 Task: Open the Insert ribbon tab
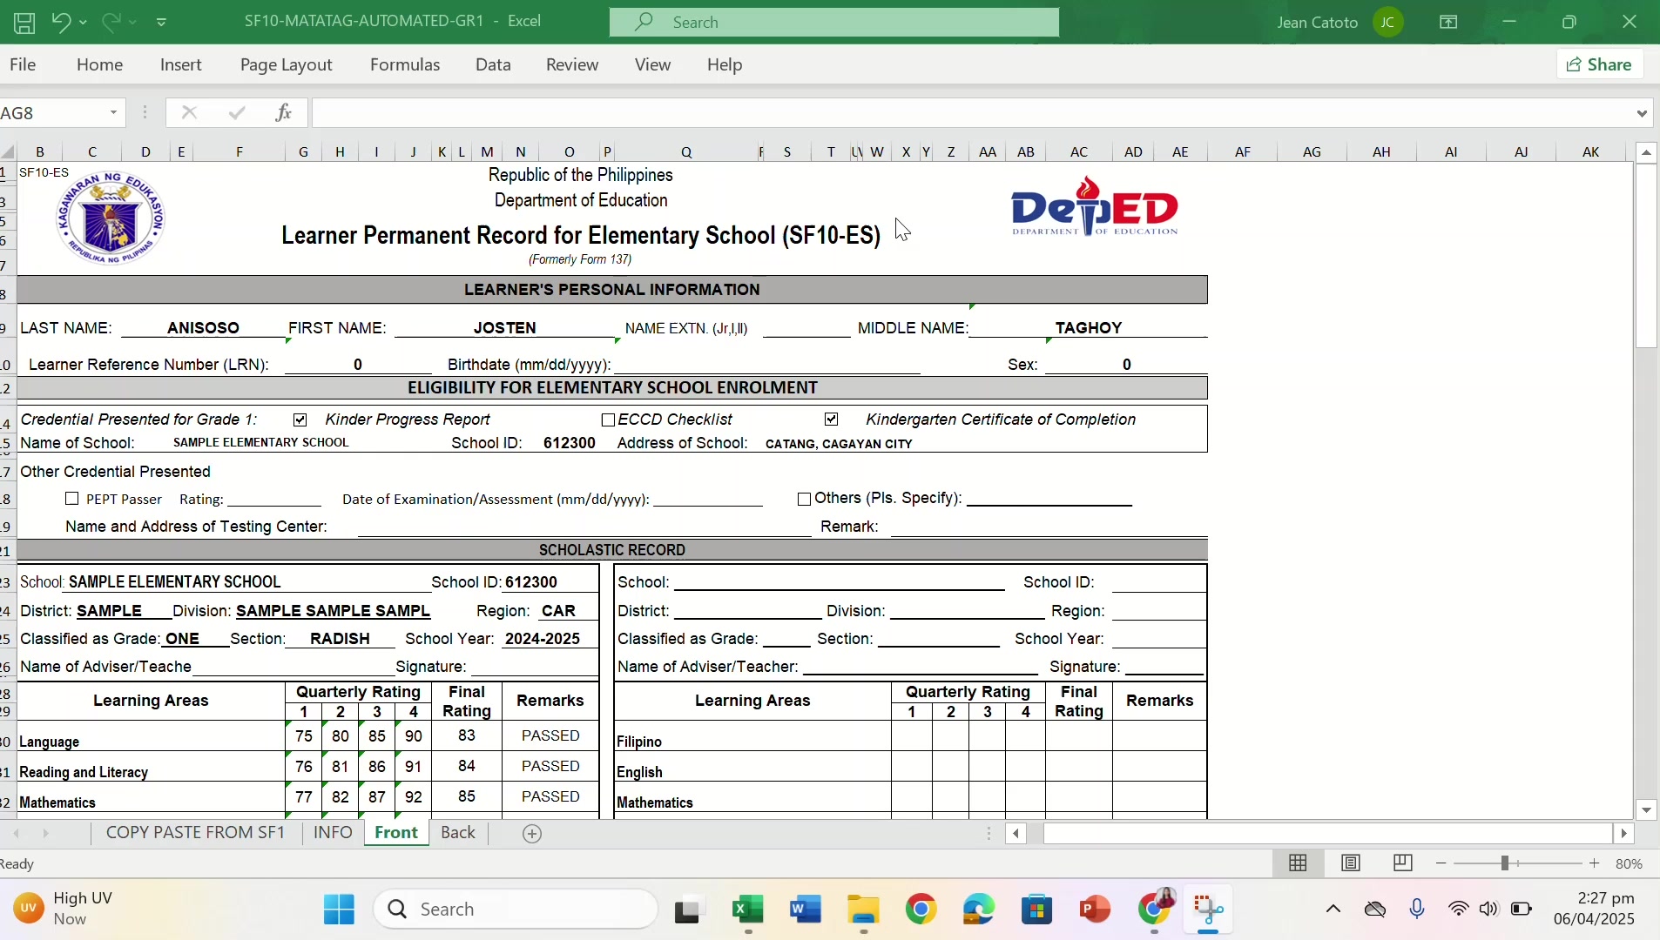(x=181, y=64)
